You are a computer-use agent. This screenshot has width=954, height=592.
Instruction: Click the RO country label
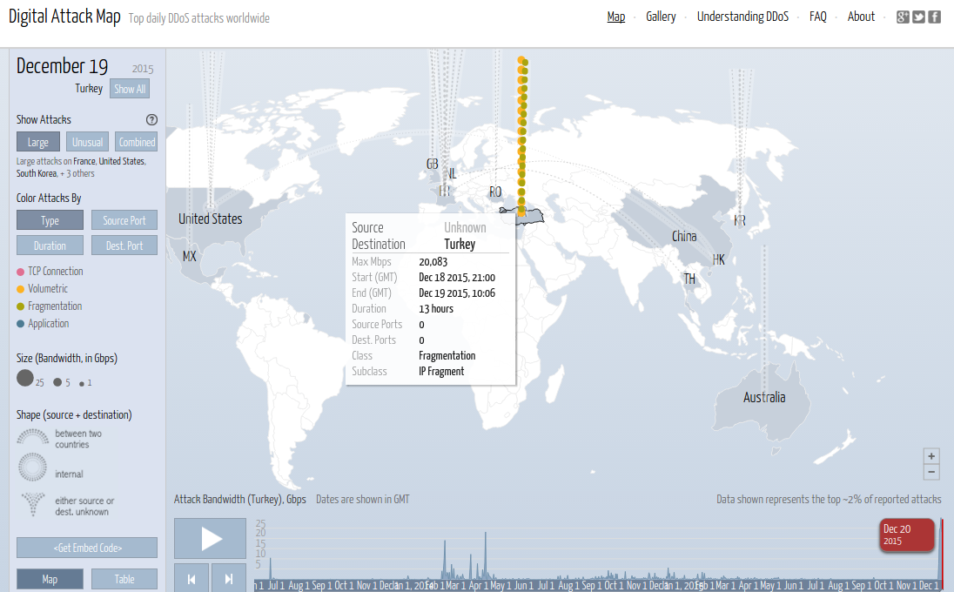(495, 192)
